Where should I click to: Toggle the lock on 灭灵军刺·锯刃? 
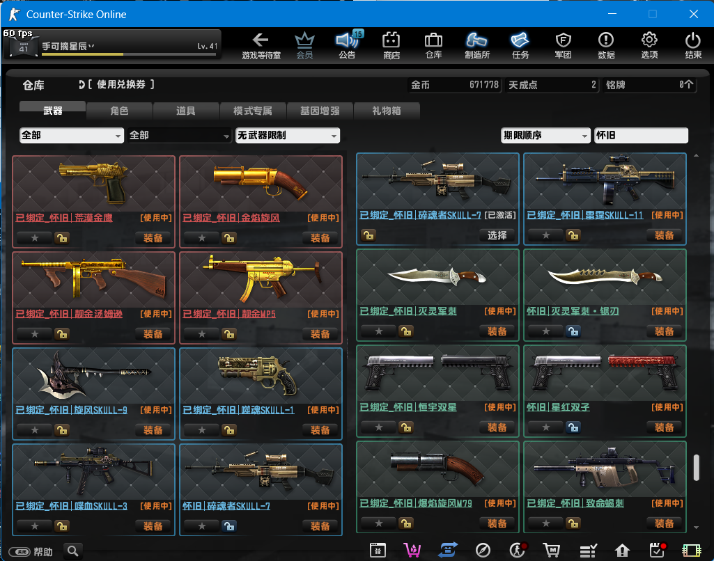point(573,331)
